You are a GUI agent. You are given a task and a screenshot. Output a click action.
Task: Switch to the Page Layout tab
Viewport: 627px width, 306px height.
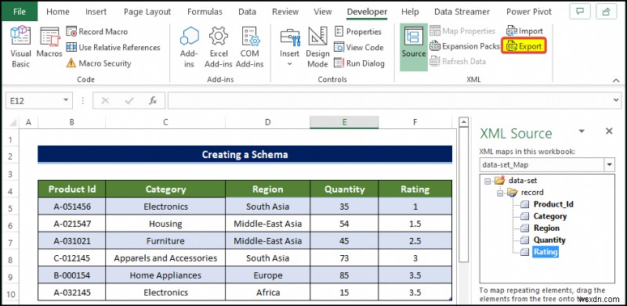tap(147, 12)
